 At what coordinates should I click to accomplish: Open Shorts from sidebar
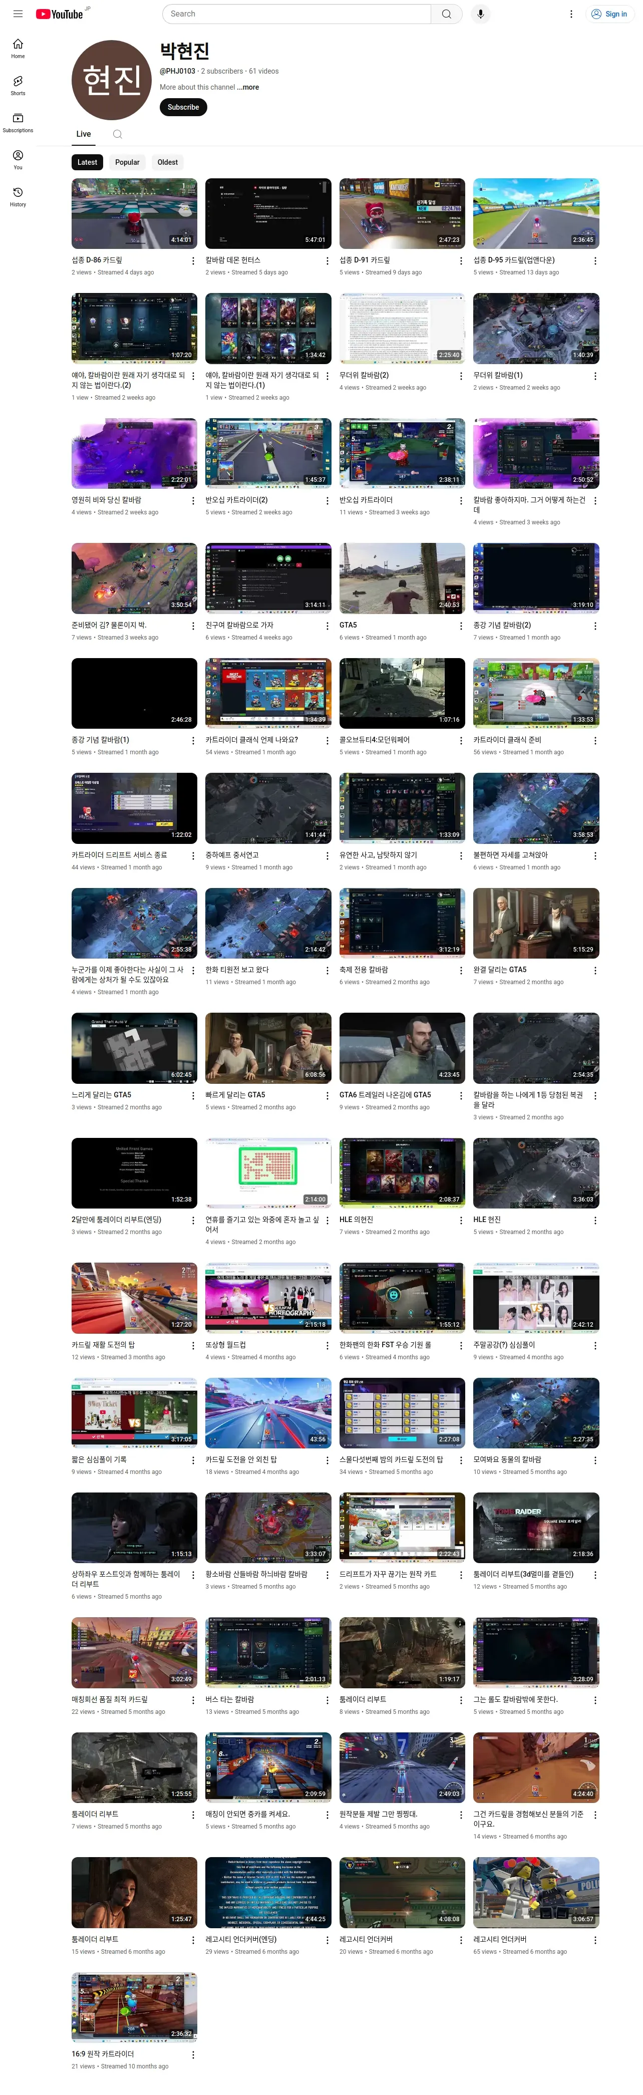(x=18, y=86)
